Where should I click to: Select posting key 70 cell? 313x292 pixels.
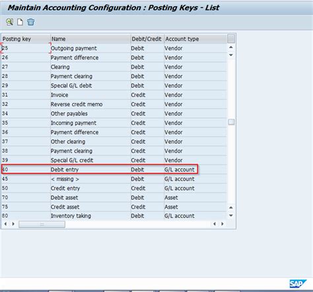coord(26,198)
